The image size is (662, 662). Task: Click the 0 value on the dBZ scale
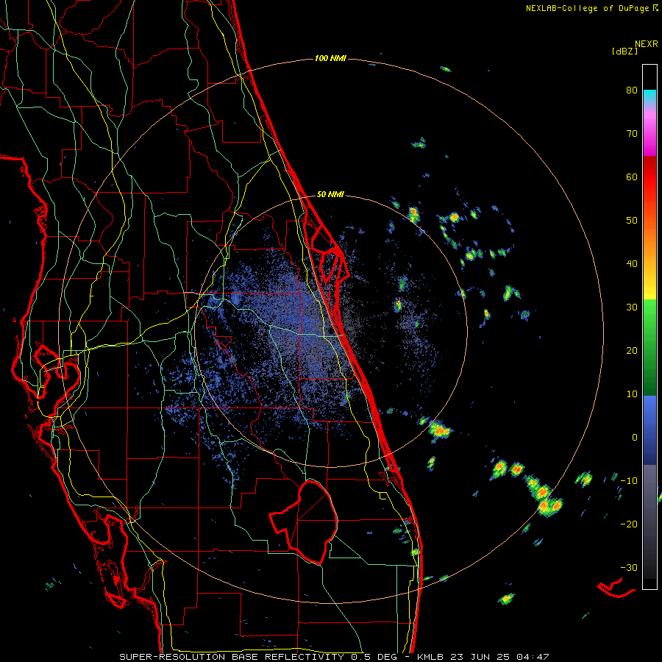point(635,438)
